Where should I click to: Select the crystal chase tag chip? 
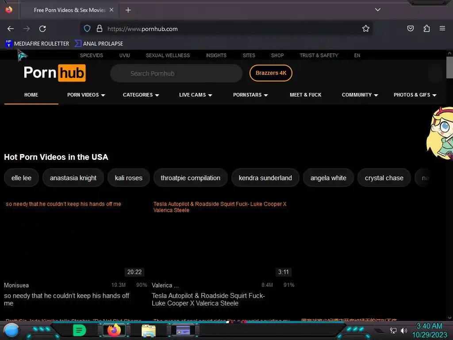[384, 178]
